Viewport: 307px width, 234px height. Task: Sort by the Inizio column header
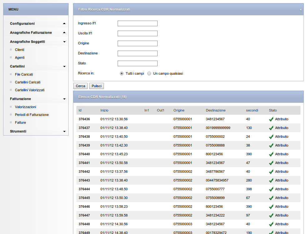tap(104, 111)
